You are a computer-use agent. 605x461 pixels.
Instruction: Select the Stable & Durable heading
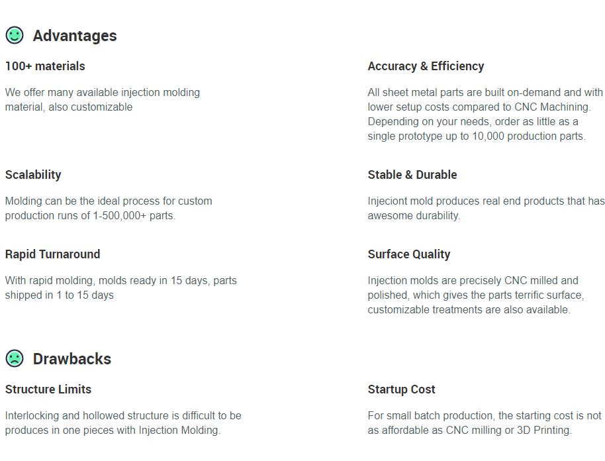tap(412, 175)
